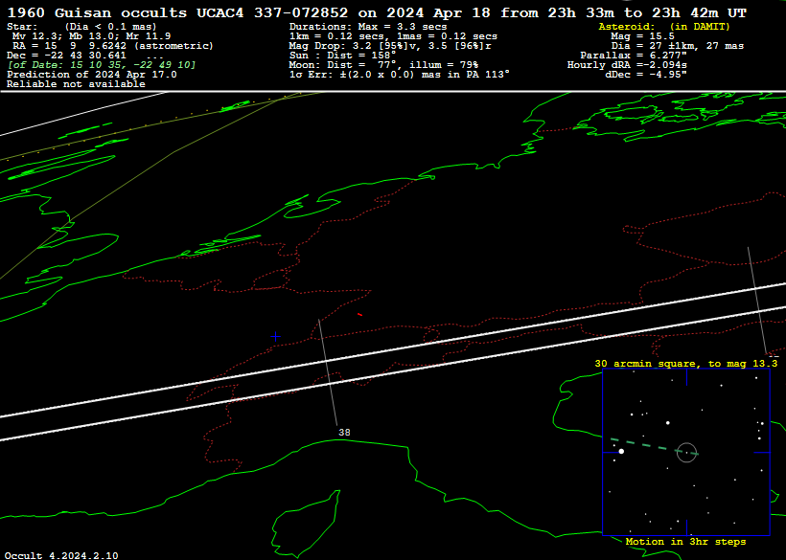Click 'Motion in 3hr steps' caption
786x560 pixels.
click(x=685, y=542)
